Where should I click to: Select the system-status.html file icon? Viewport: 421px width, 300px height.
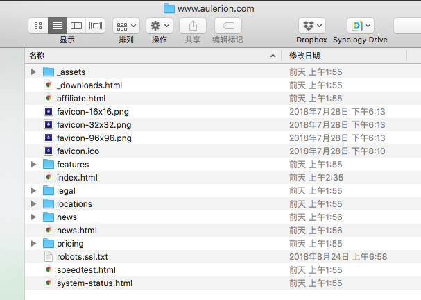click(x=49, y=283)
